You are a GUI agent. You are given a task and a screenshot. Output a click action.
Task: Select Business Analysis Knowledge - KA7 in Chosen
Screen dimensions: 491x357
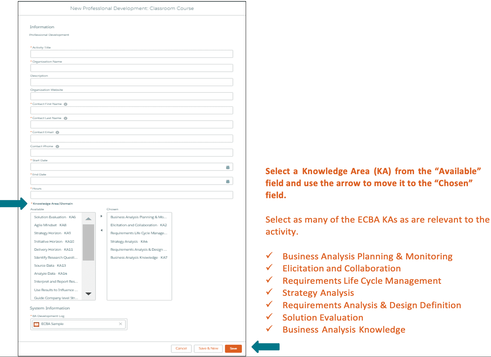click(x=139, y=258)
